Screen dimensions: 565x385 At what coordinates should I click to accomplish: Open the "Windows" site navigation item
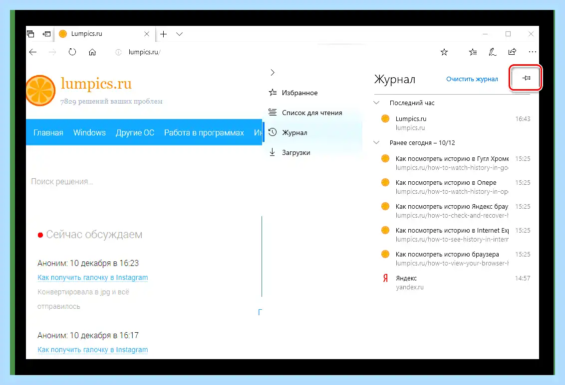coord(89,132)
